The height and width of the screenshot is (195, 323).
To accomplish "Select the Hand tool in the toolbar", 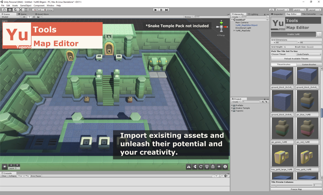I will tap(4, 10).
